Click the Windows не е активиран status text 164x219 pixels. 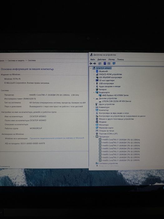pos(17,138)
